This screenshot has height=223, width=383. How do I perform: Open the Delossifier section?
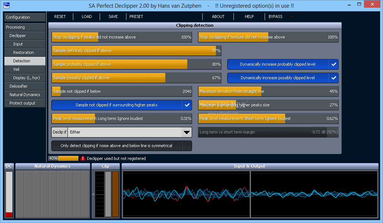tap(25, 86)
